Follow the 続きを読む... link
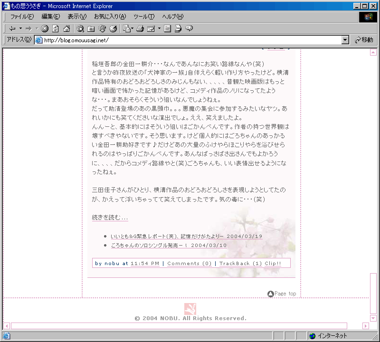The width and height of the screenshot is (380, 342). coord(110,218)
